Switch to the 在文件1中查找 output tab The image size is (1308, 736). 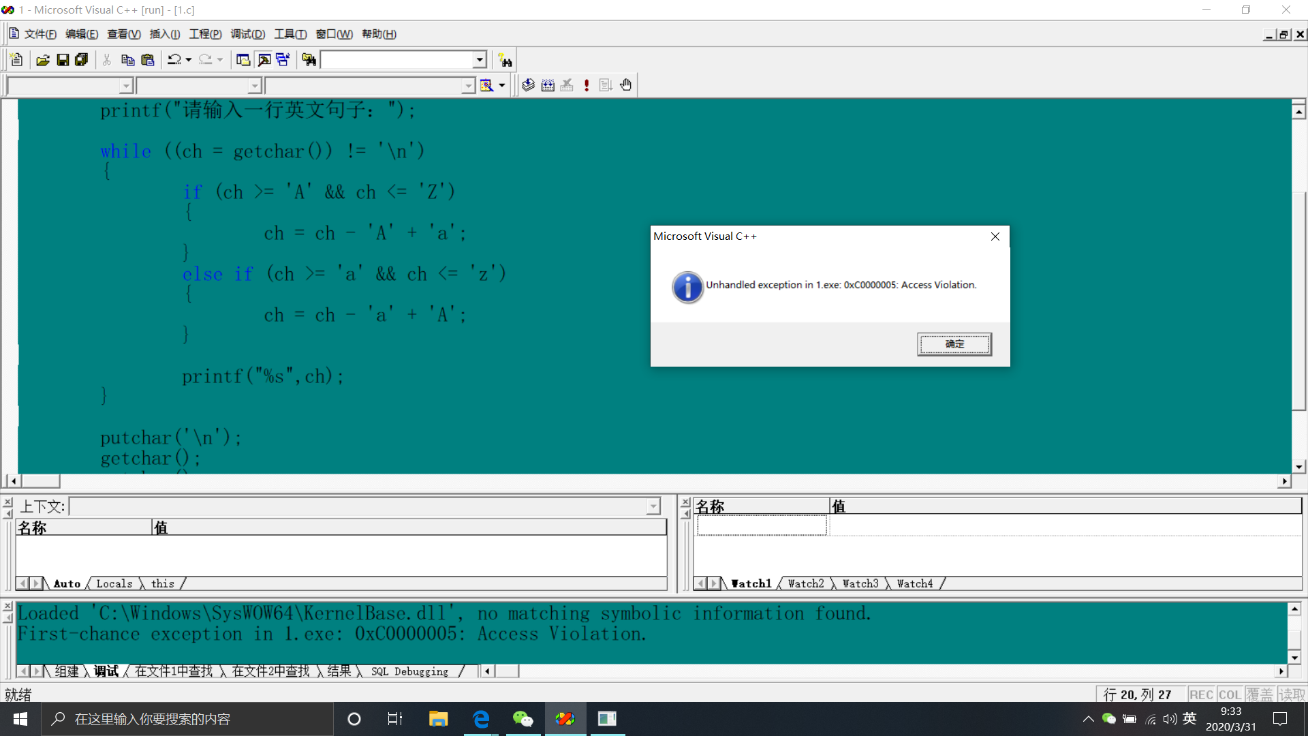174,671
